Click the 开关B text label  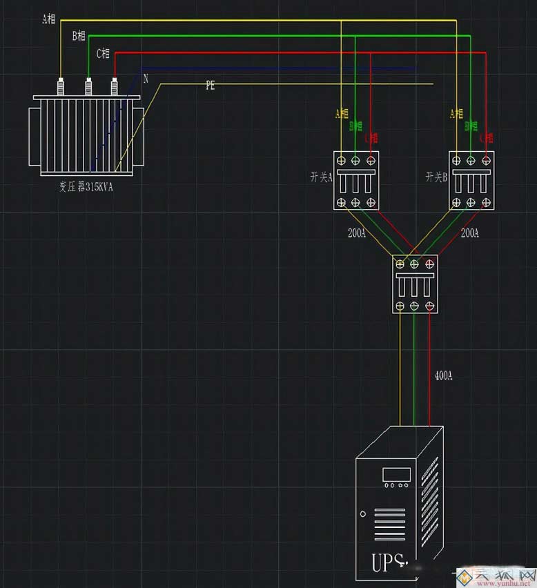click(436, 177)
